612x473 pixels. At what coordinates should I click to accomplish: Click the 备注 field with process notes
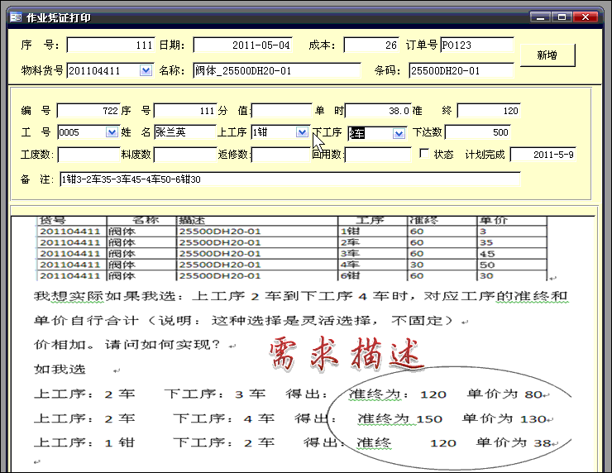tap(290, 179)
